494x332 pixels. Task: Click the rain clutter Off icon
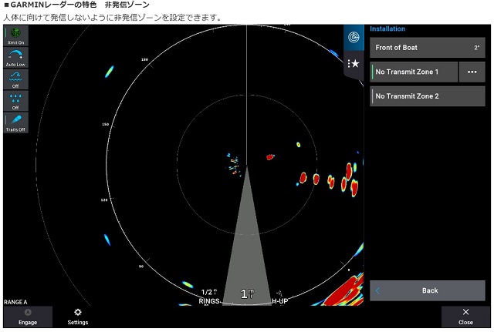pos(15,101)
